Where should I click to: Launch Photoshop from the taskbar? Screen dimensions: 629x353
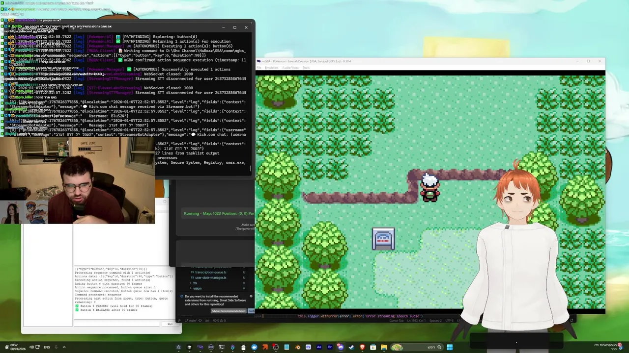click(x=308, y=347)
